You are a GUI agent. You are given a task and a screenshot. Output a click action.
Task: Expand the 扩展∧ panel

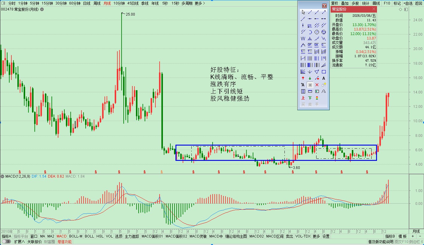click(19, 242)
